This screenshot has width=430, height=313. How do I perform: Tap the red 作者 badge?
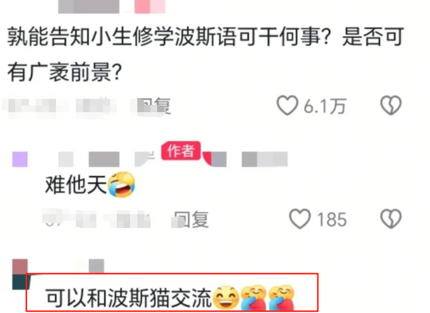tap(181, 151)
